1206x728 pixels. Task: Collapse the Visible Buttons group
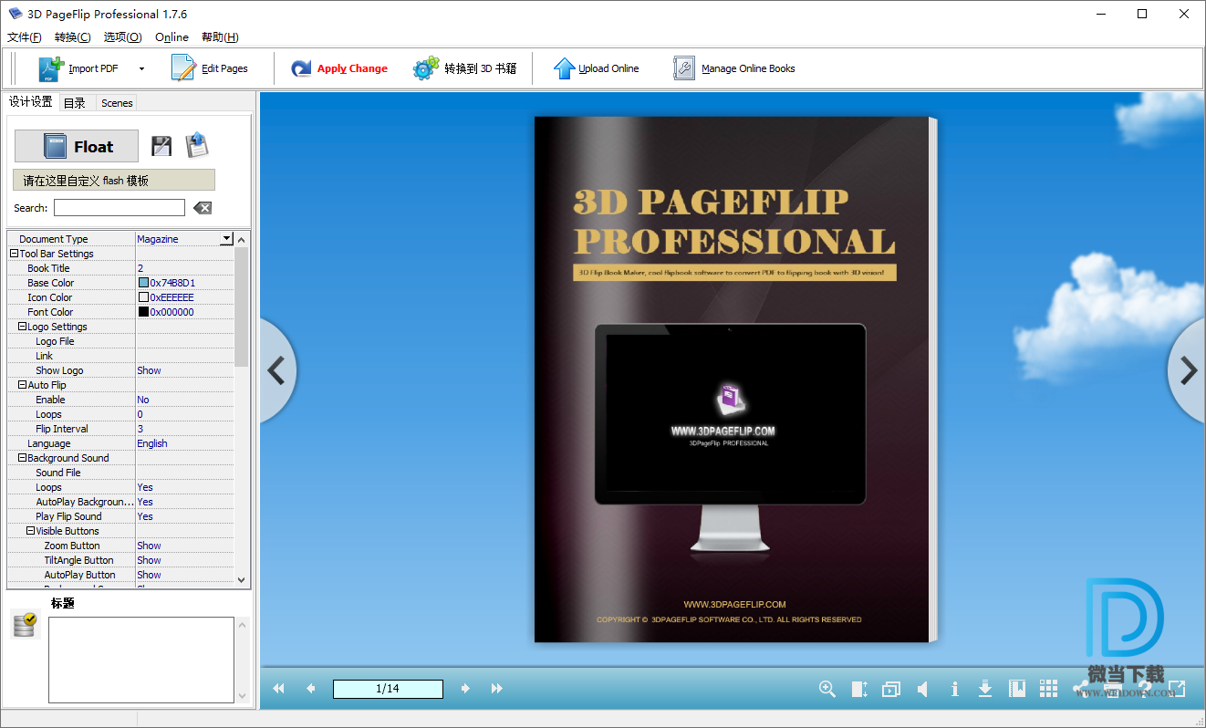click(30, 531)
